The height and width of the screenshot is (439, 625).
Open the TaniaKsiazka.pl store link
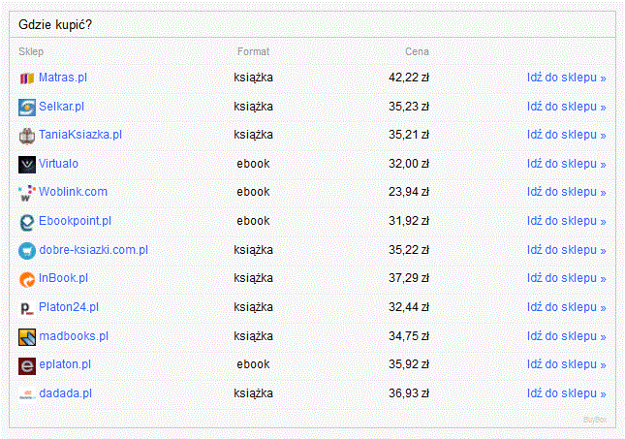80,135
